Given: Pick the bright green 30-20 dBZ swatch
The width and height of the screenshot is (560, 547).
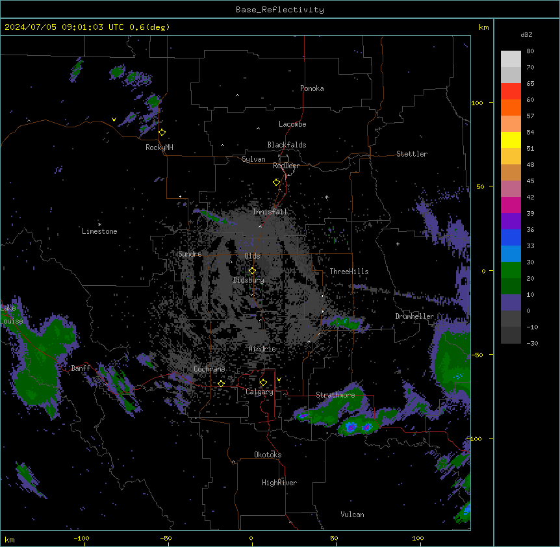Looking at the screenshot, I should tap(511, 270).
